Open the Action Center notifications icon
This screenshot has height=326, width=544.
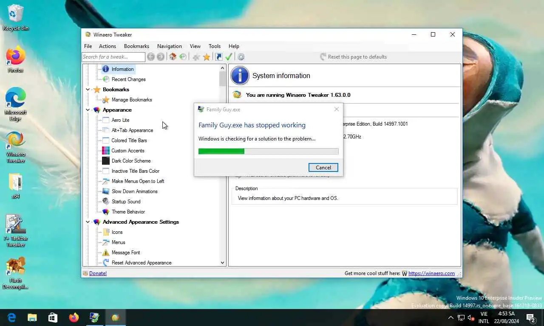coord(530,318)
